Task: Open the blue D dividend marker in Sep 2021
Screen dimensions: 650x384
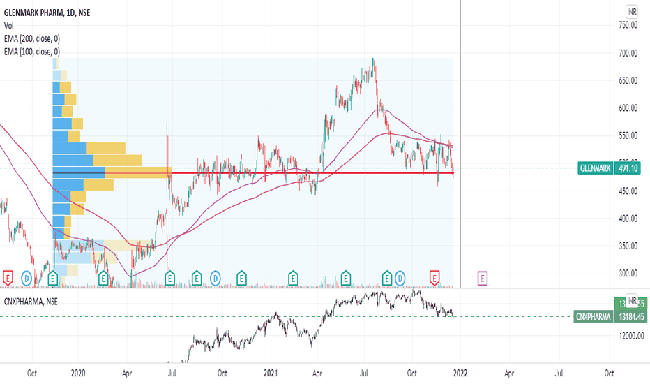Action: [x=400, y=278]
